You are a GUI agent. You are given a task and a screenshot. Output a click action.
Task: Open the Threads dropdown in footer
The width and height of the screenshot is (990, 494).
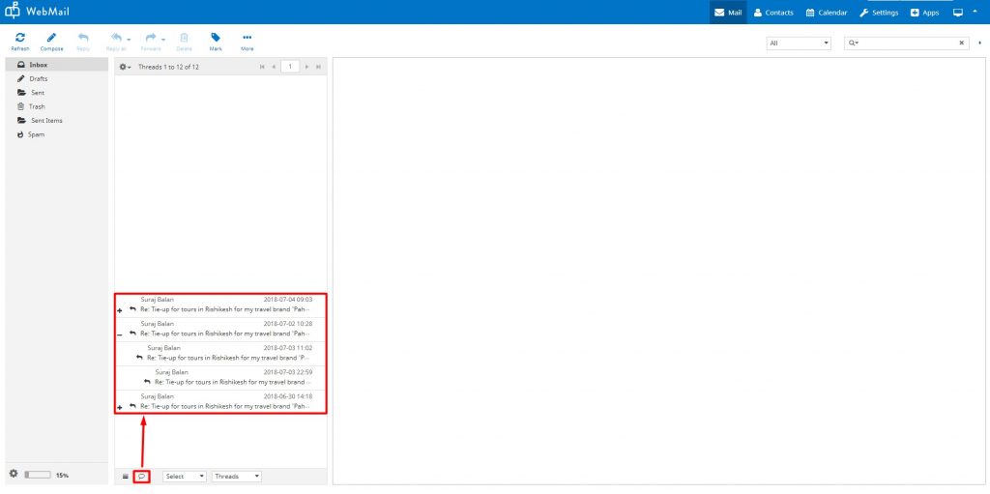coord(237,477)
